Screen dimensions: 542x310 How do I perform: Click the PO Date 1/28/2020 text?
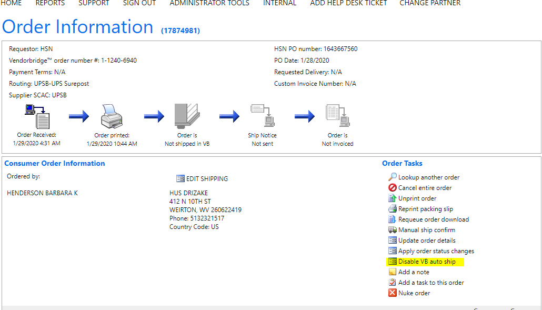coord(302,61)
